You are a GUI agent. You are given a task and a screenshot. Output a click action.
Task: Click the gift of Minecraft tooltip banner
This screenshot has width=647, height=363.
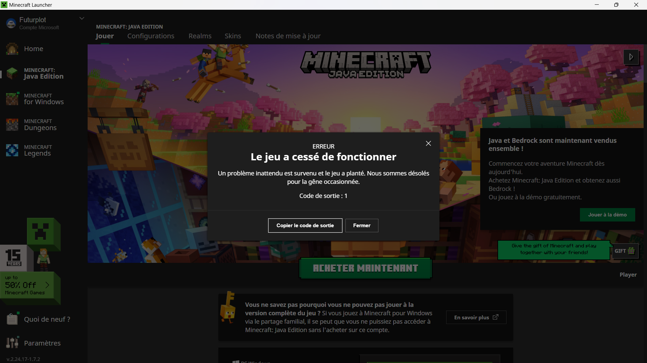click(554, 249)
